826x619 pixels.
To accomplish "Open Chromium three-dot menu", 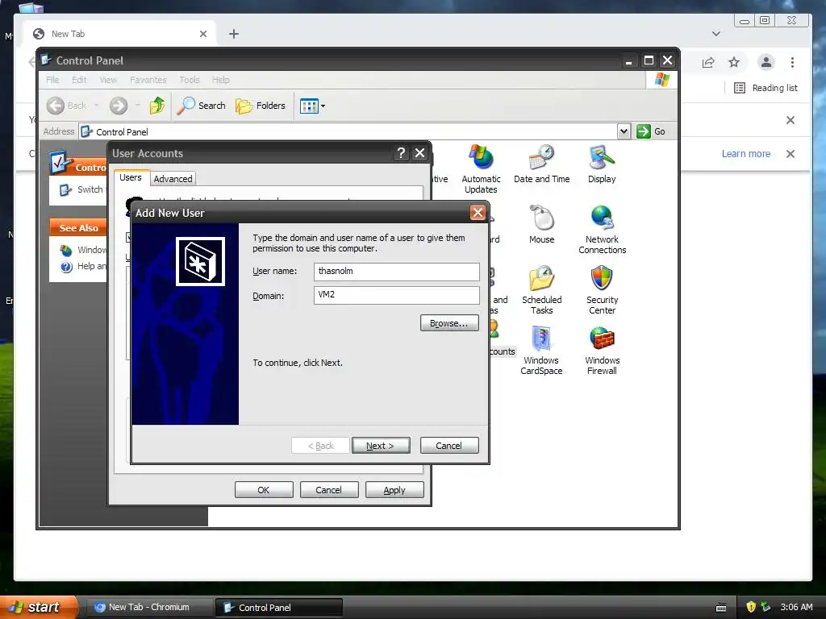I will coord(792,63).
